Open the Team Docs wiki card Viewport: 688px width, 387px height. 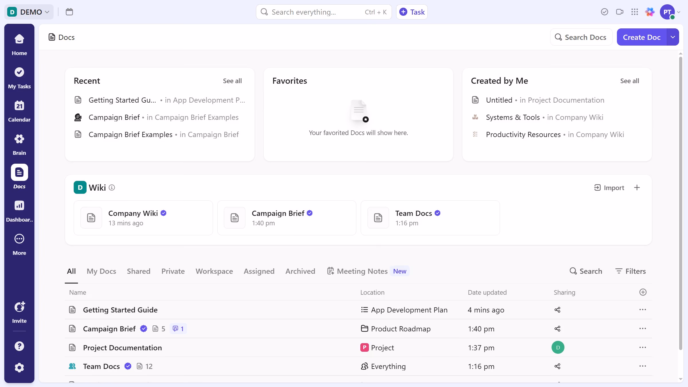[430, 218]
